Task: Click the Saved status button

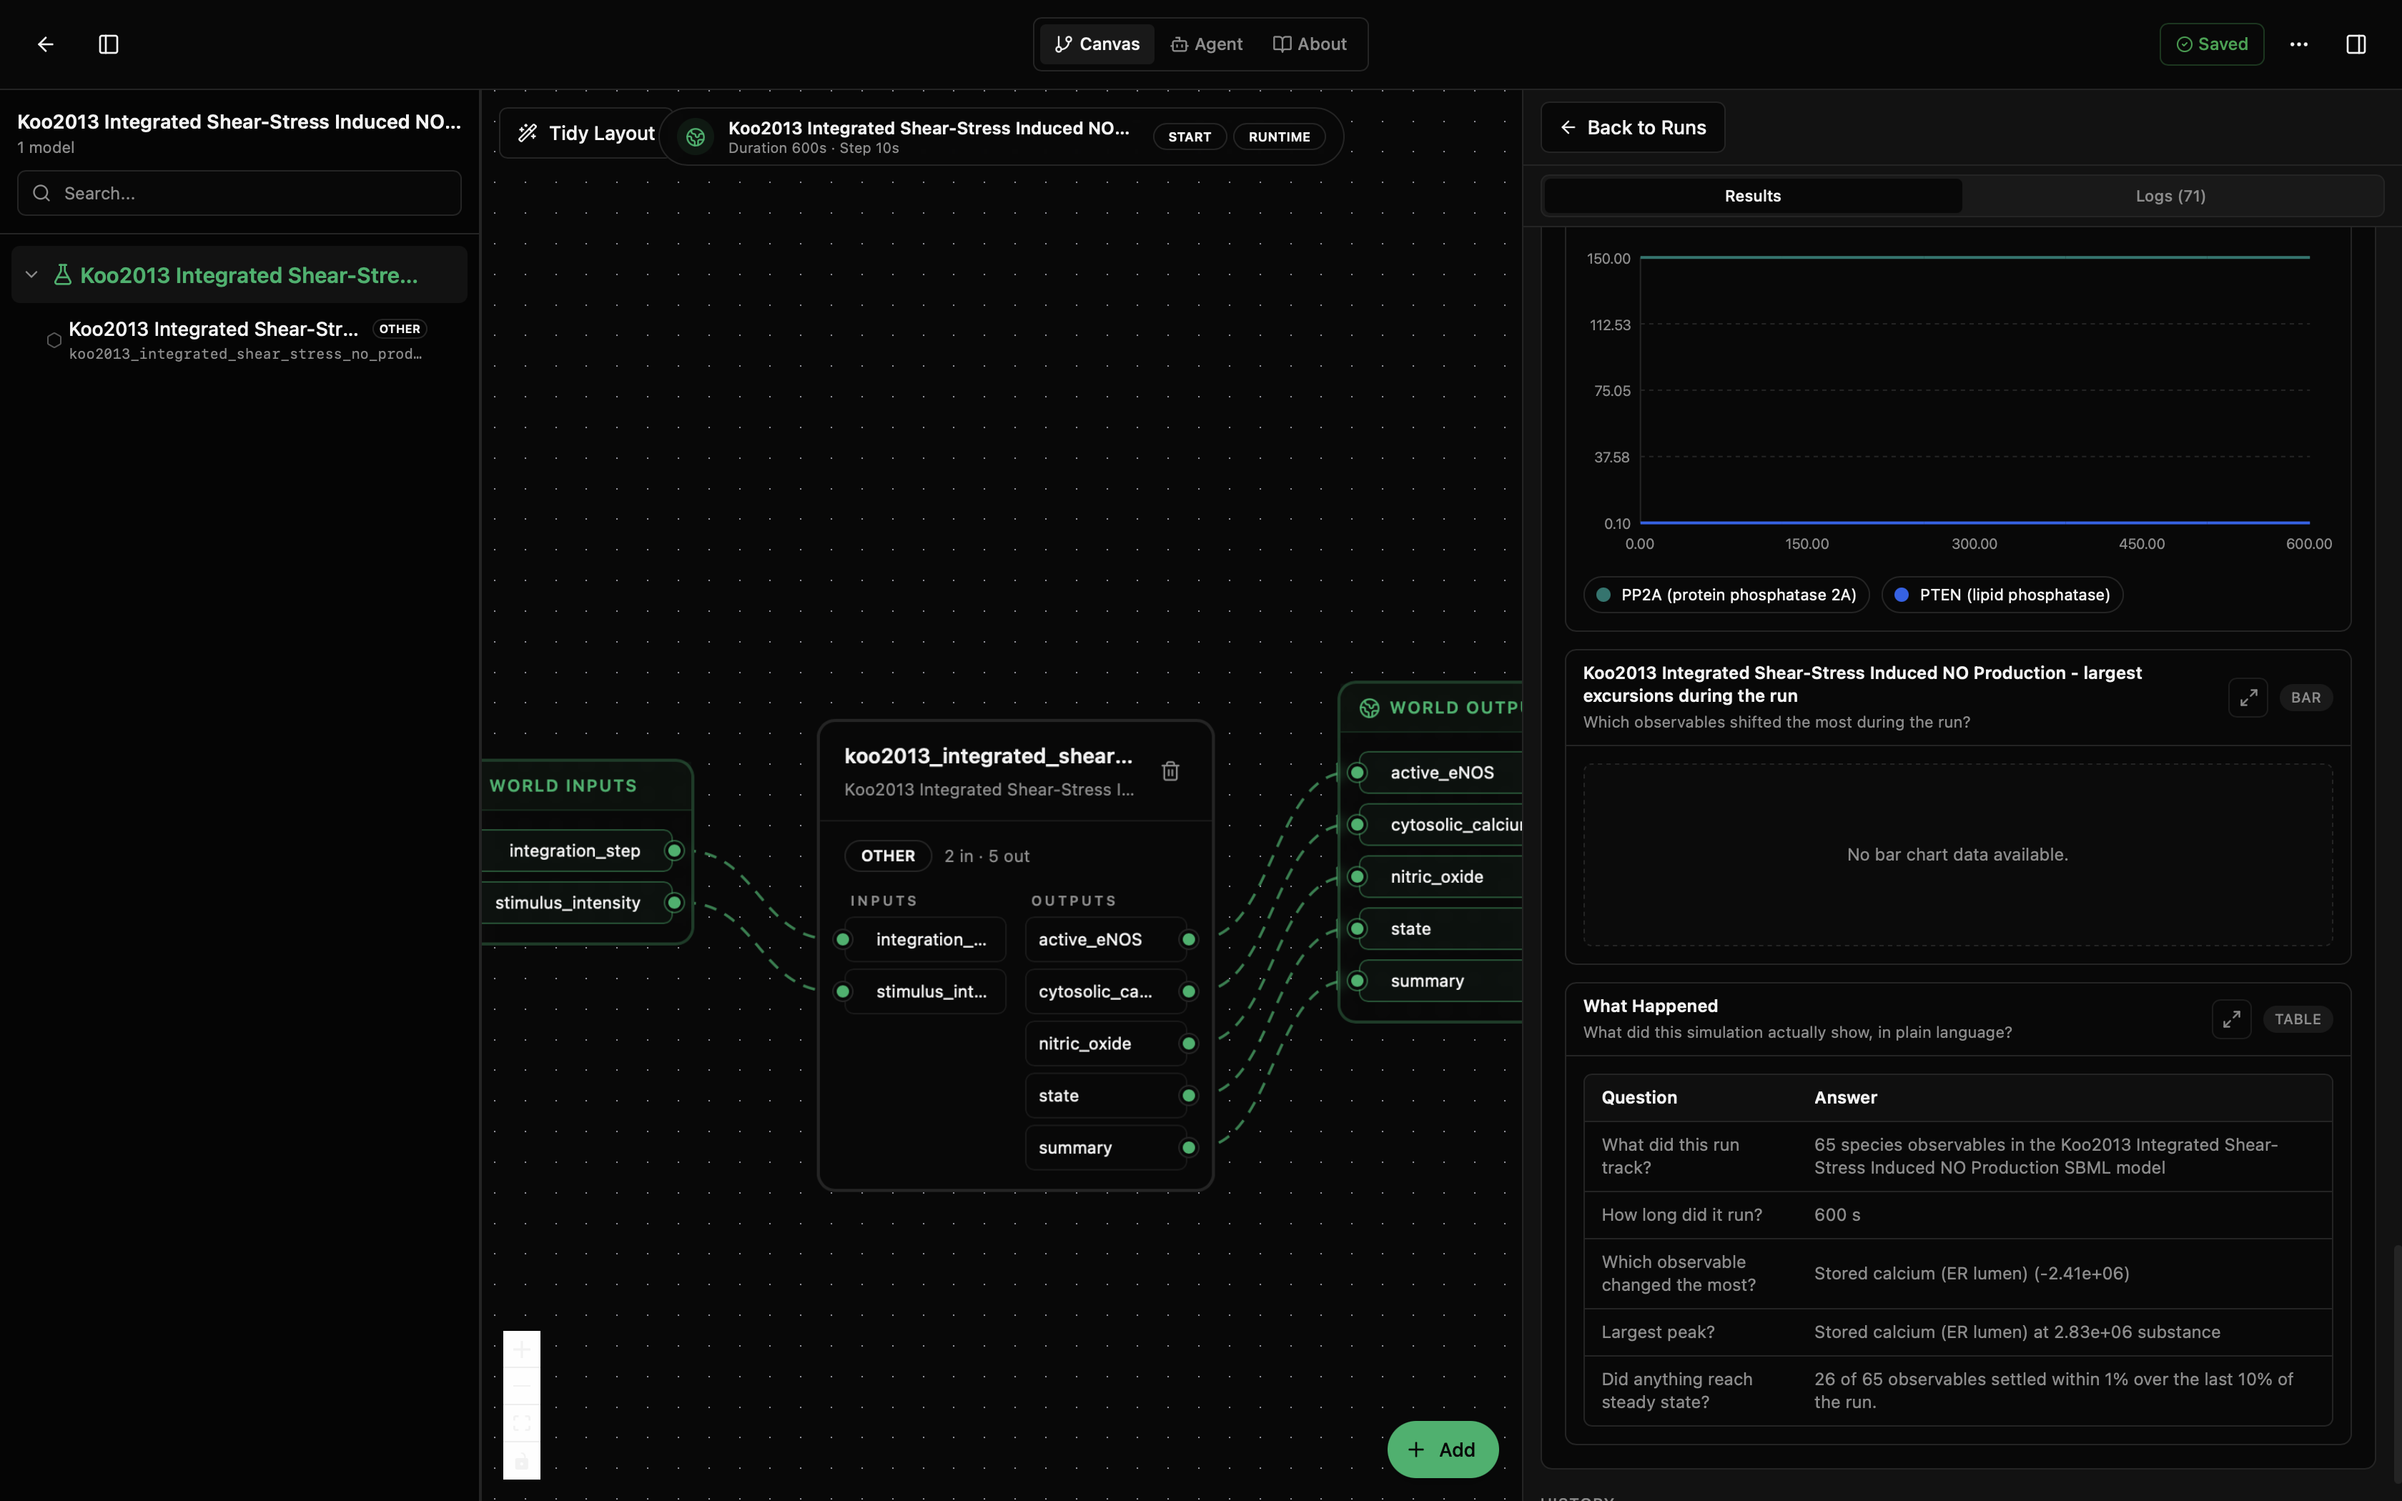Action: click(2211, 44)
